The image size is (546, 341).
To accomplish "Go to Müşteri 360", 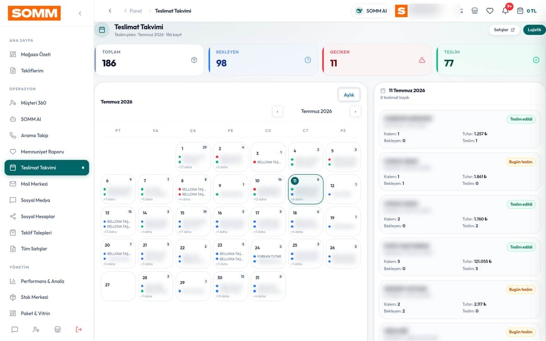I will point(47,103).
